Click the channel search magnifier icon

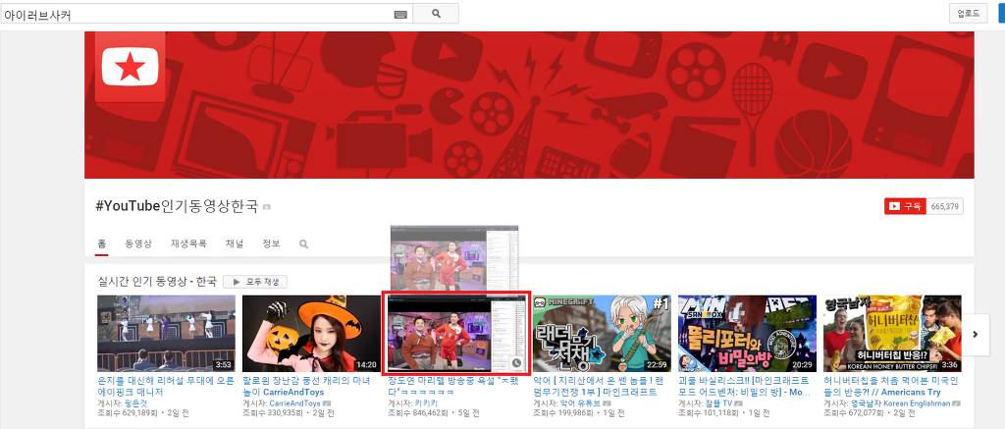[304, 244]
